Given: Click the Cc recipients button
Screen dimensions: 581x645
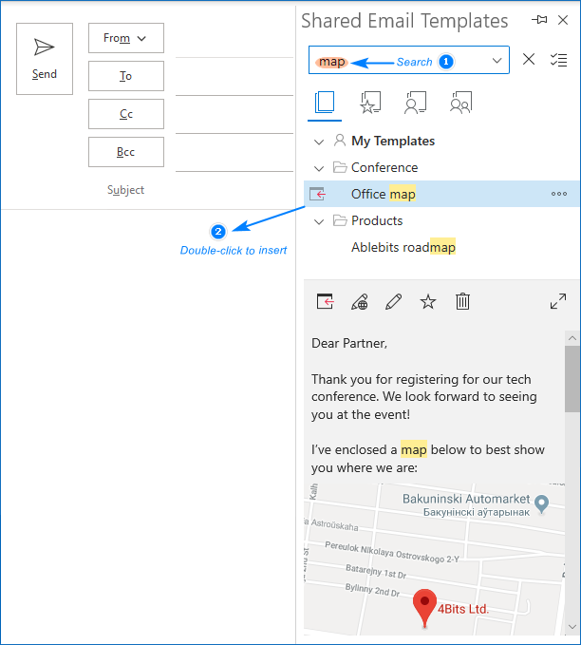Looking at the screenshot, I should coord(126,114).
